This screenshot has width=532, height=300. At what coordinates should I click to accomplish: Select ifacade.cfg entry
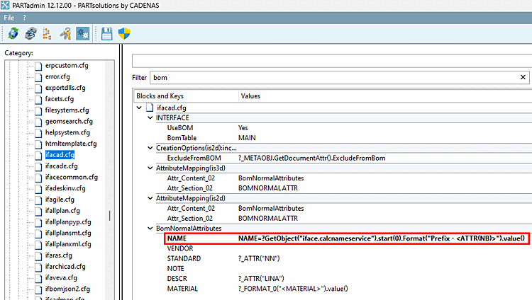point(62,166)
